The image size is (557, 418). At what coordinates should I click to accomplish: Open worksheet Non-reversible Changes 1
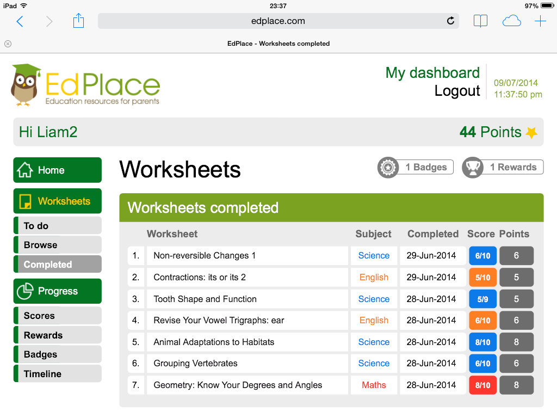pos(205,256)
